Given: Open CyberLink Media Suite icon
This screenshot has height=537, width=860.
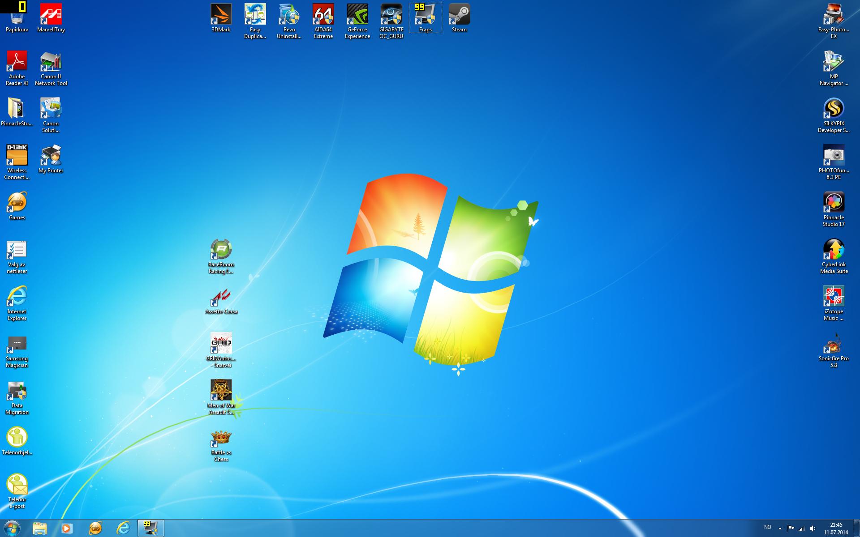Looking at the screenshot, I should pyautogui.click(x=834, y=256).
